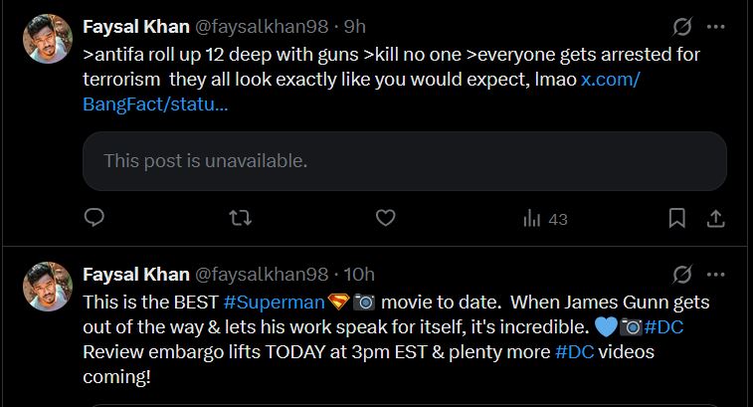753x407 pixels.
Task: Open the #DC hashtag after camera emoji
Action: [x=663, y=327]
